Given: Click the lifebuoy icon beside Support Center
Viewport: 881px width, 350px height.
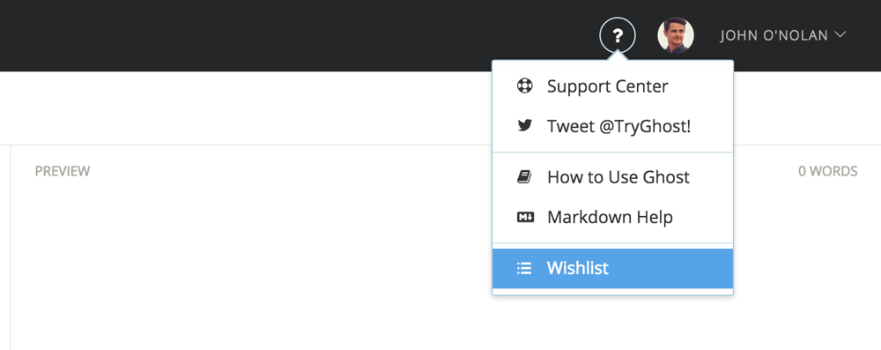Looking at the screenshot, I should tap(525, 86).
